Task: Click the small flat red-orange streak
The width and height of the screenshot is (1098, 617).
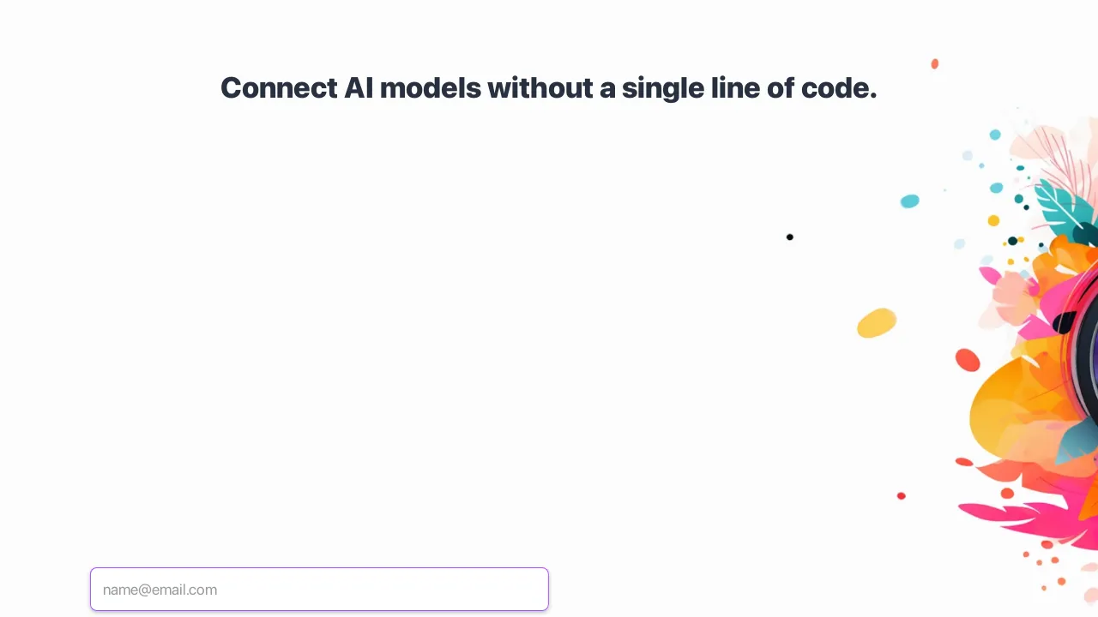Action: coord(964,462)
